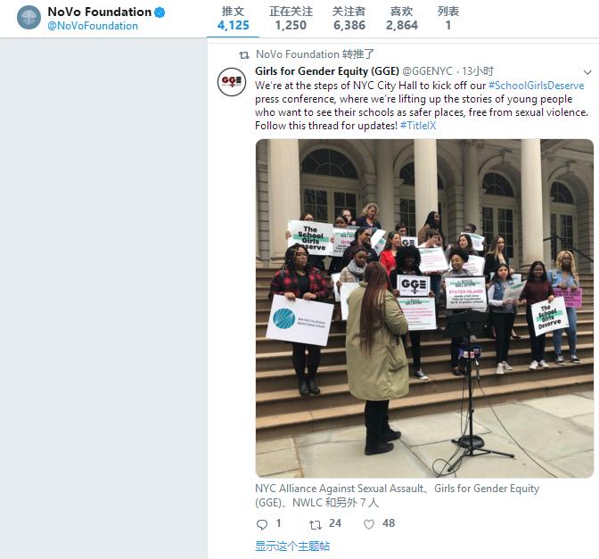This screenshot has height=559, width=599.
Task: Click the #SchoolGirlsDeserve hashtag link
Action: pos(537,86)
